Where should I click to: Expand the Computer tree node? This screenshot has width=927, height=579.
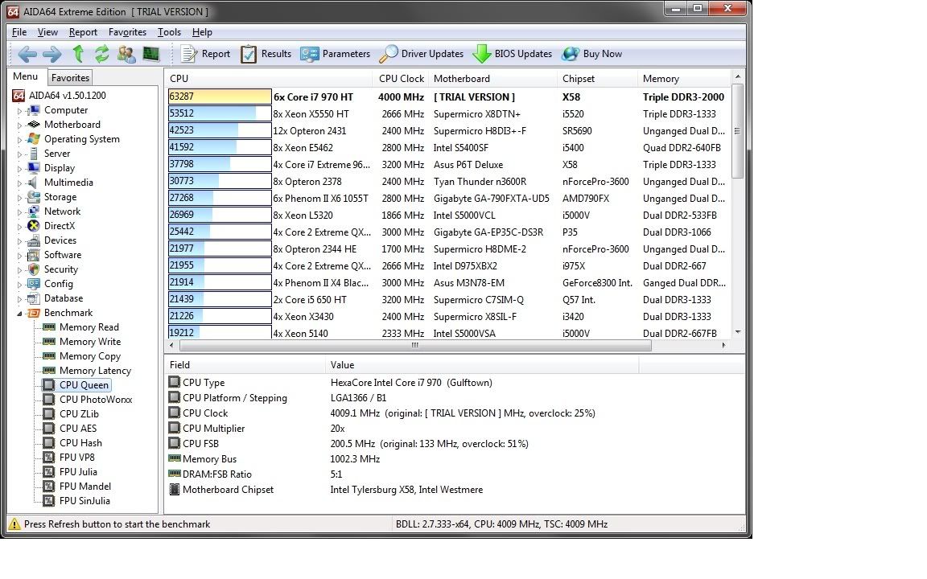pyautogui.click(x=19, y=110)
